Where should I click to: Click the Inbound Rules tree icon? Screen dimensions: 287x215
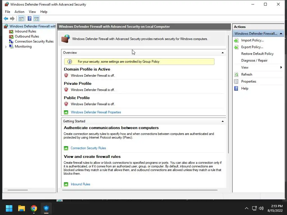pyautogui.click(x=11, y=31)
